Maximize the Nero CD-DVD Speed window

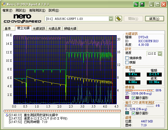pos(158,4)
